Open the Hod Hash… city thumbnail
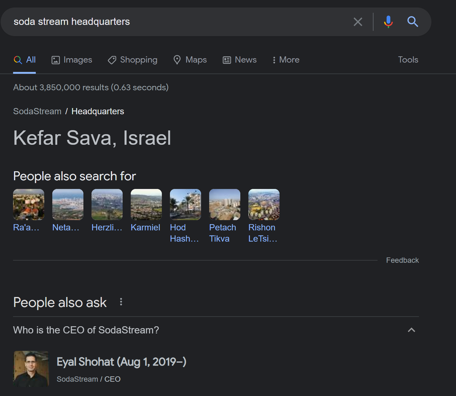Screen dimensions: 456x396 [186, 205]
